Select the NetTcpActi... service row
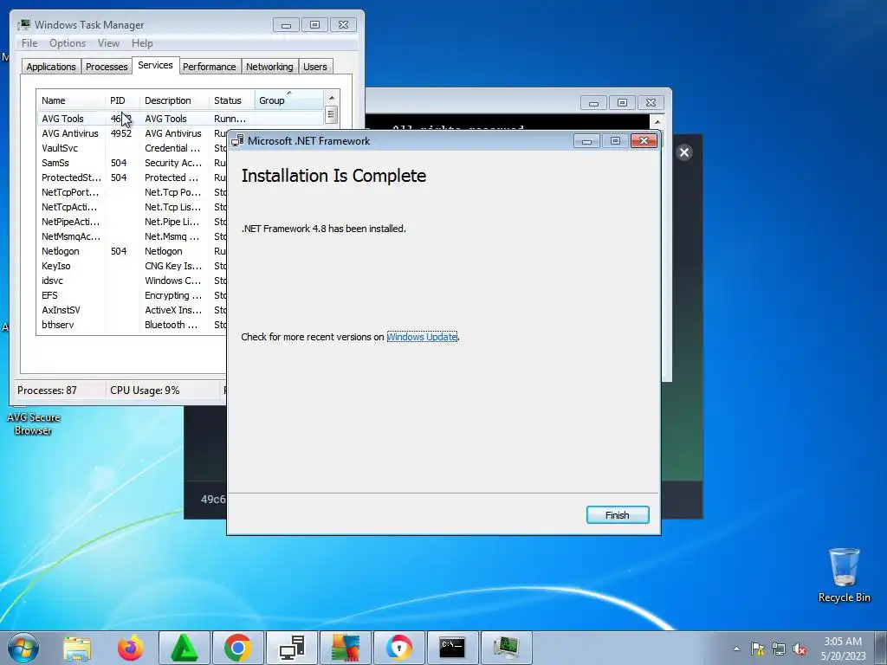The height and width of the screenshot is (665, 887). coord(132,207)
